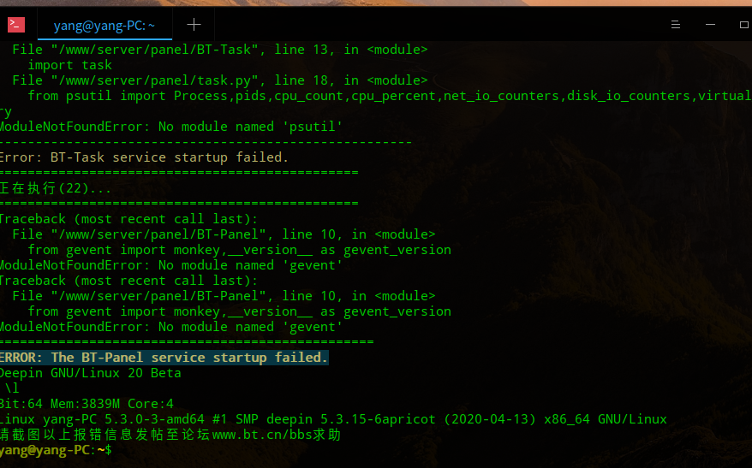Click the Bit:64 Mem:3839M Core:4 line
Image resolution: width=752 pixels, height=468 pixels.
click(87, 403)
